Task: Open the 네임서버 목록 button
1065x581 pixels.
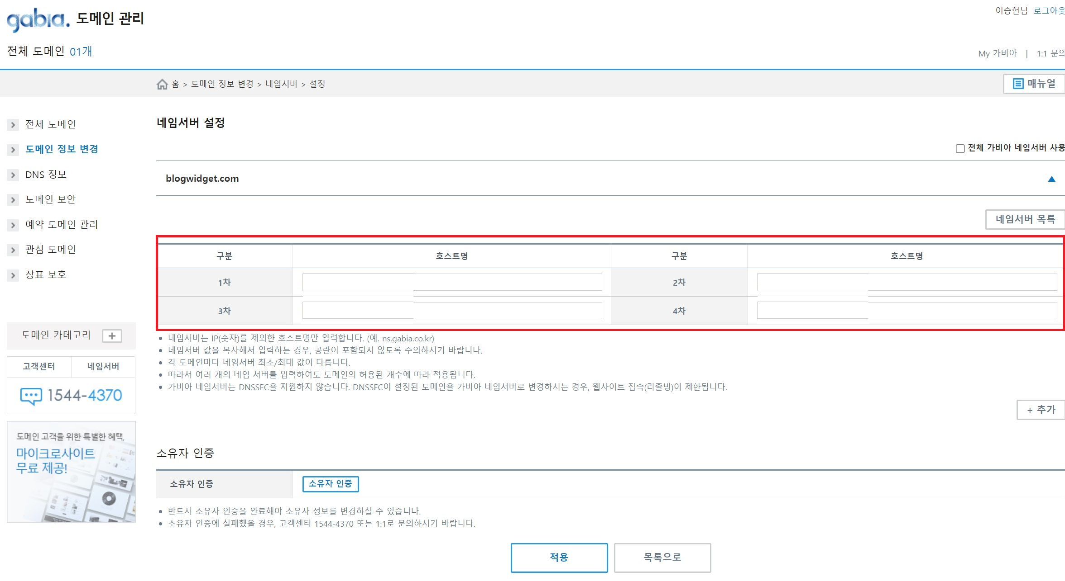Action: click(x=1025, y=219)
